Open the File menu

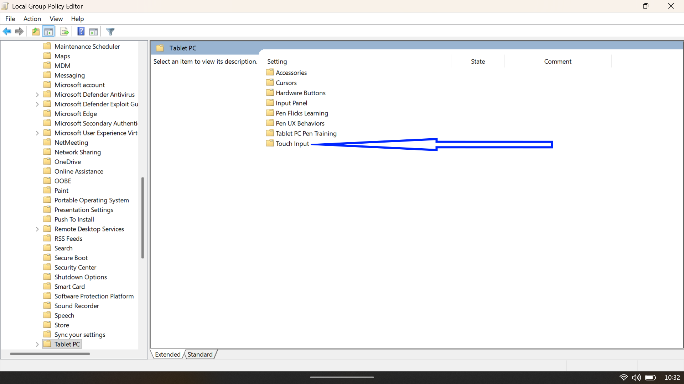pos(10,18)
